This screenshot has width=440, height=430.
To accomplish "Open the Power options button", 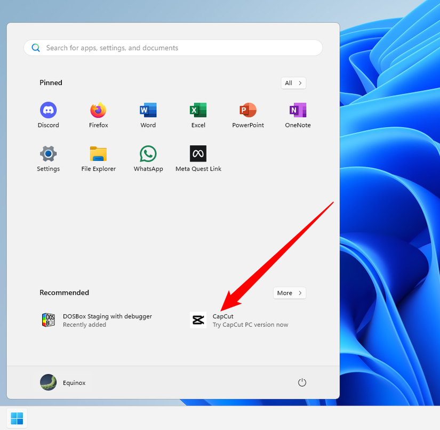I will [x=302, y=383].
